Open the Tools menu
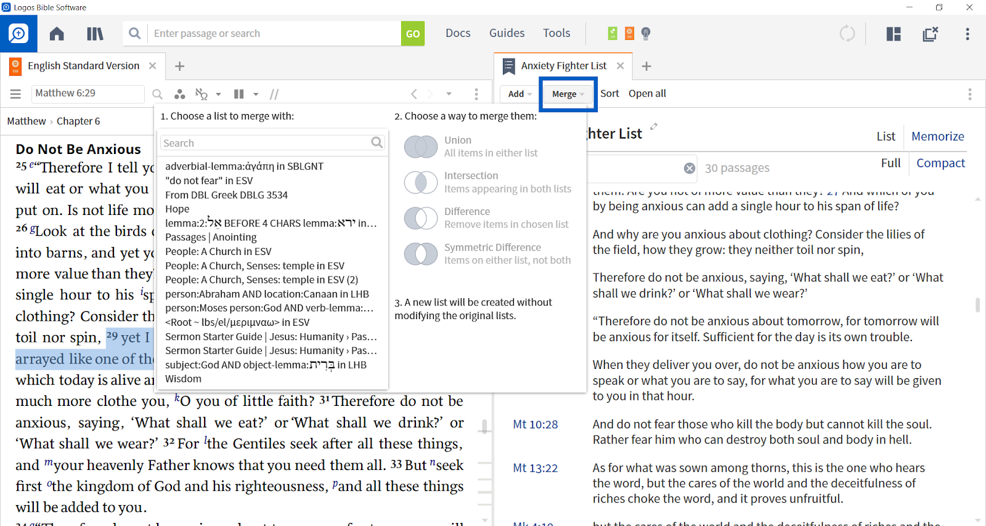This screenshot has height=526, width=986. pos(556,33)
